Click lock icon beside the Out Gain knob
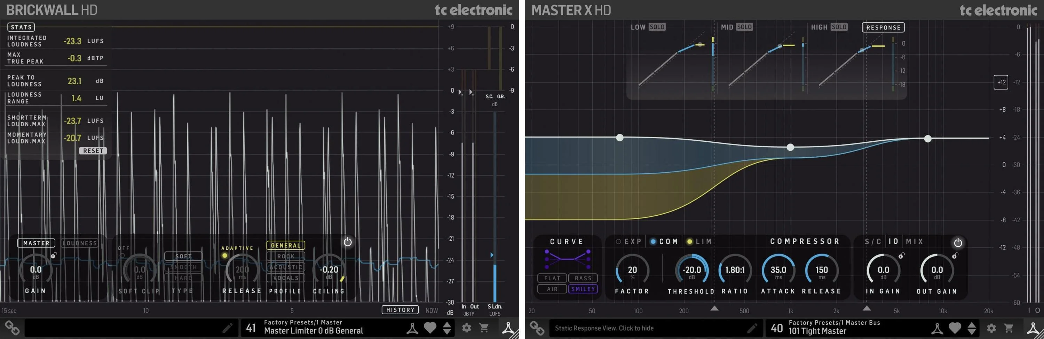The height and width of the screenshot is (339, 1044). tap(955, 256)
